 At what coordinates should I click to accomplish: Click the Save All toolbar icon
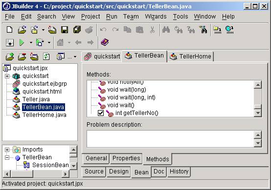click(77, 30)
